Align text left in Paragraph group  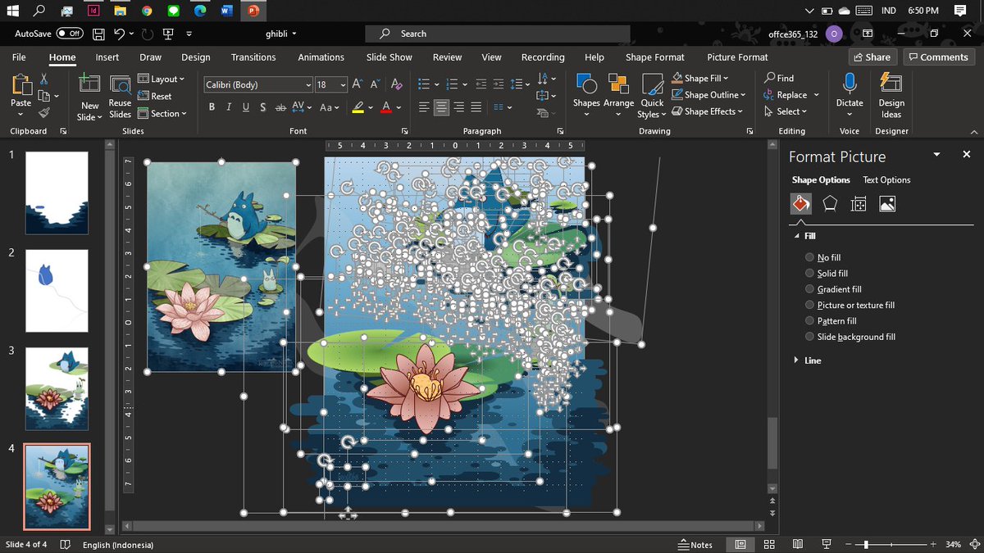coord(424,107)
